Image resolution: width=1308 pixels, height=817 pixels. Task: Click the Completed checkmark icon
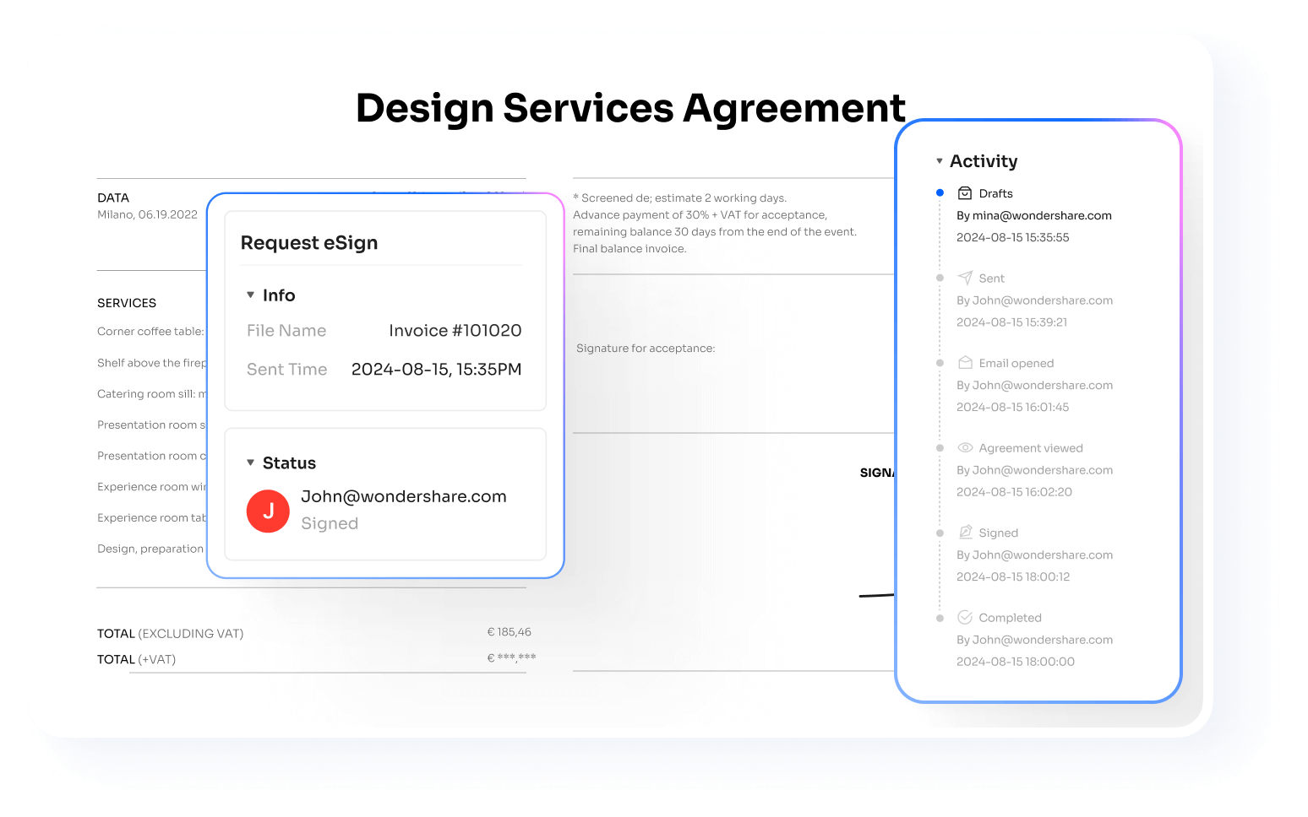coord(965,617)
